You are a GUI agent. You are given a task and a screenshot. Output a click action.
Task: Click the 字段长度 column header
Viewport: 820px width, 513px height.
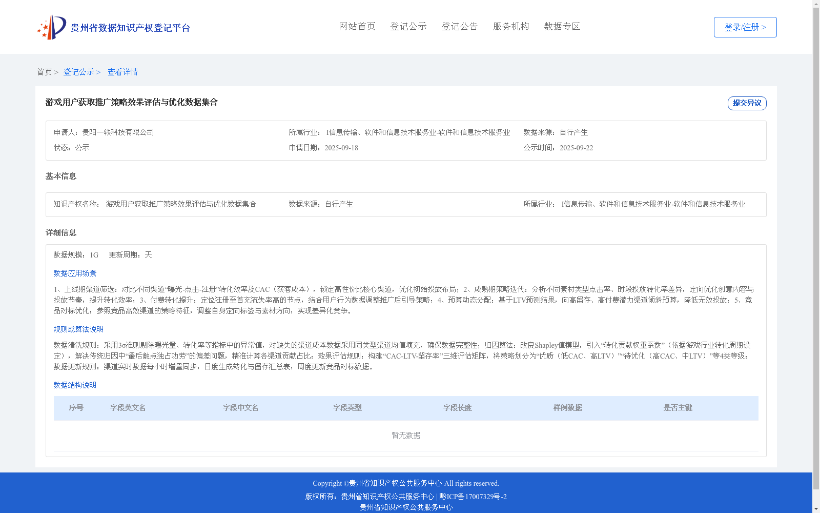coord(458,408)
